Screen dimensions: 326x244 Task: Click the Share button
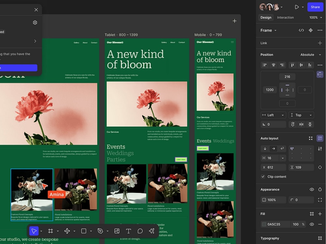(x=315, y=7)
